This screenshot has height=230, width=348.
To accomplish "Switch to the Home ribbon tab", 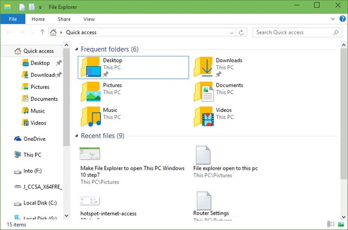I will [38, 19].
